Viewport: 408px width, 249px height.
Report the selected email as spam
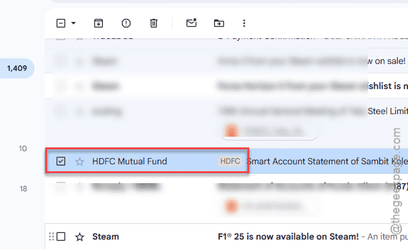tap(126, 23)
